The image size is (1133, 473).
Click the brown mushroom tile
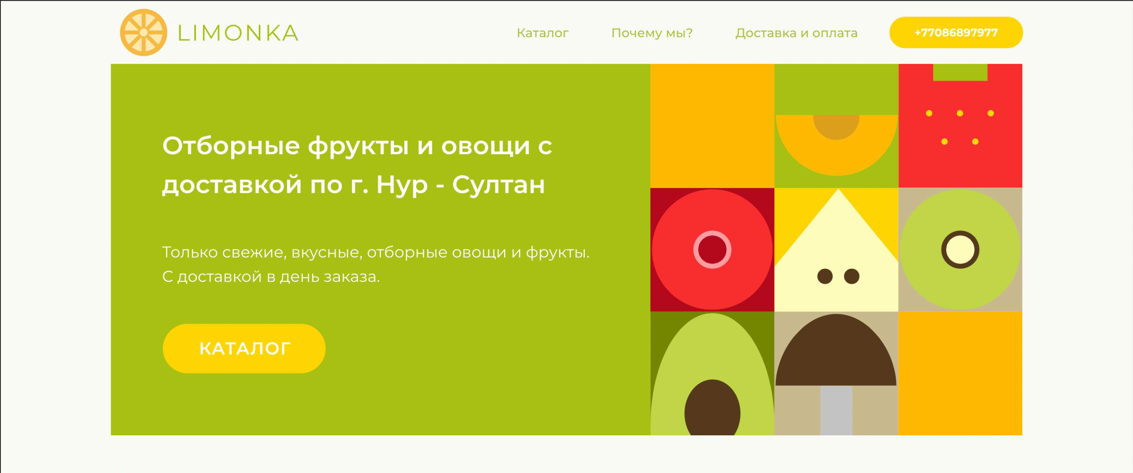click(x=836, y=373)
